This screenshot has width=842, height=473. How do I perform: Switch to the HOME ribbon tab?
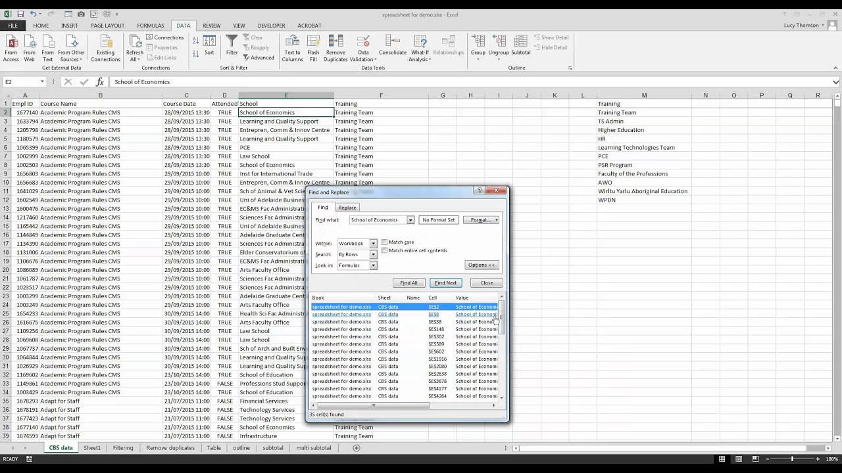(x=41, y=26)
